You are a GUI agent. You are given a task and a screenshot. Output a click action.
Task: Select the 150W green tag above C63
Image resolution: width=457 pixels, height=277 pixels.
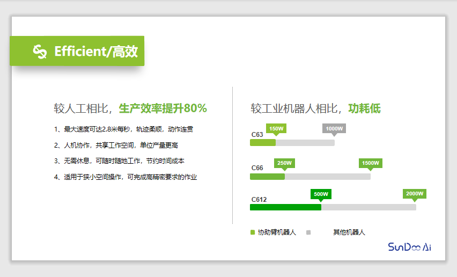point(276,128)
